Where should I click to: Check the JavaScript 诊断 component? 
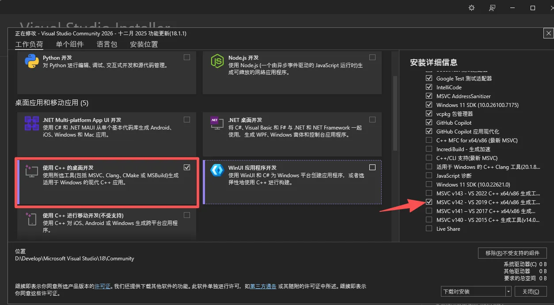point(429,175)
